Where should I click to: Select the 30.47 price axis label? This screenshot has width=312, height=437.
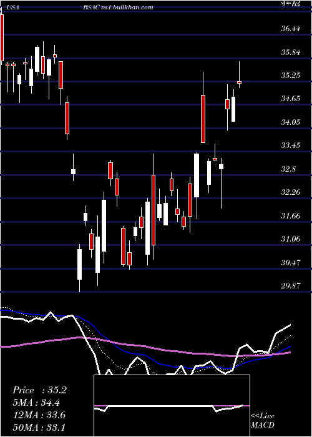[x=291, y=262]
